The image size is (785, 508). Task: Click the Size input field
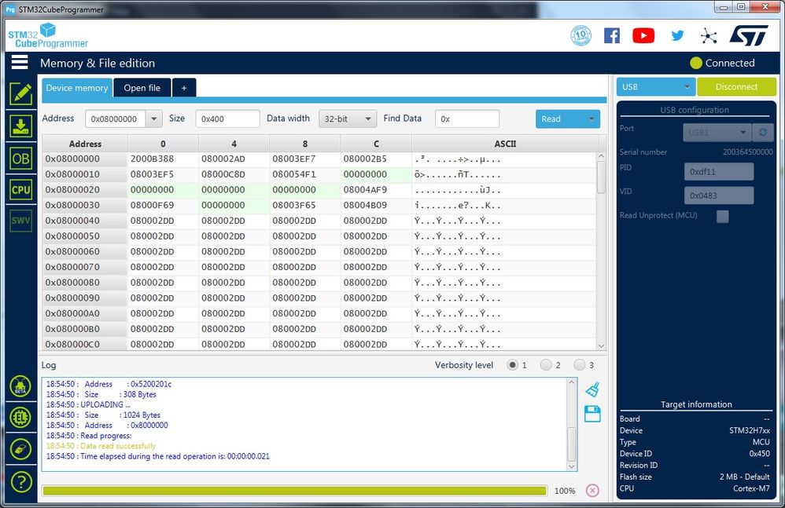(228, 119)
